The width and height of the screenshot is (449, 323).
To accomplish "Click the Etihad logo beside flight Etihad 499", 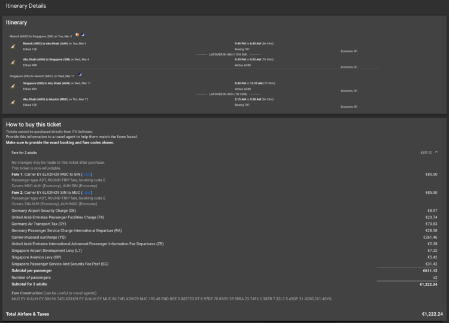I will [13, 86].
